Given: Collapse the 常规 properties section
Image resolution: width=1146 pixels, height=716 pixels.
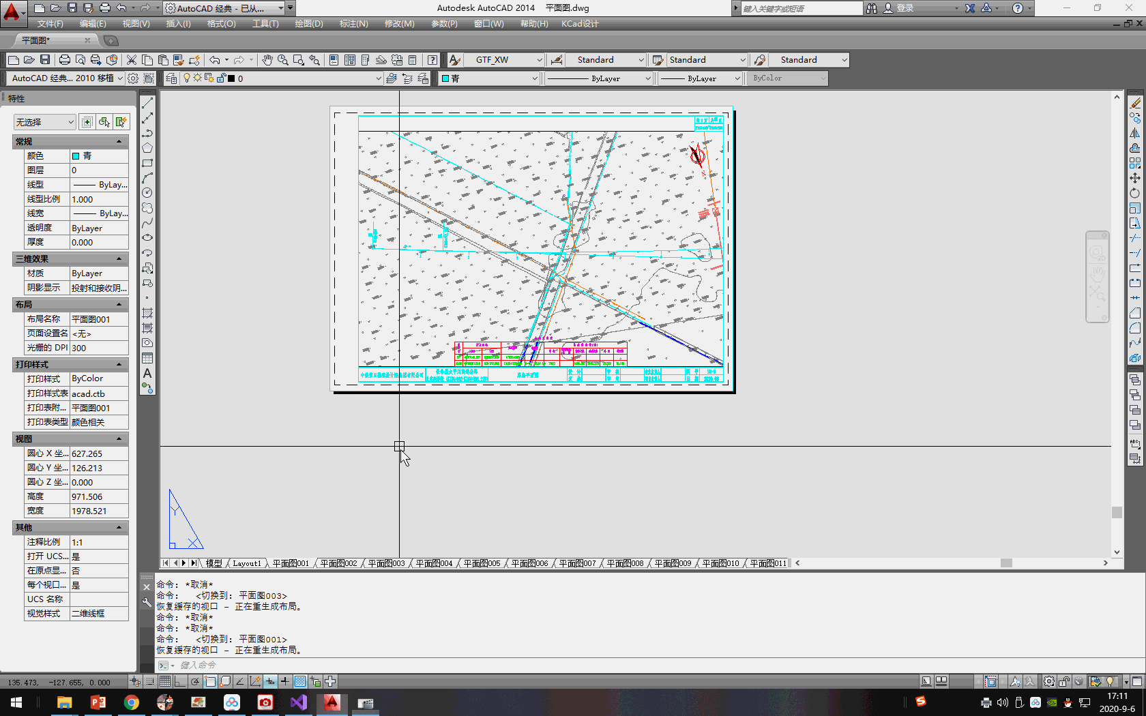Looking at the screenshot, I should click(x=119, y=142).
